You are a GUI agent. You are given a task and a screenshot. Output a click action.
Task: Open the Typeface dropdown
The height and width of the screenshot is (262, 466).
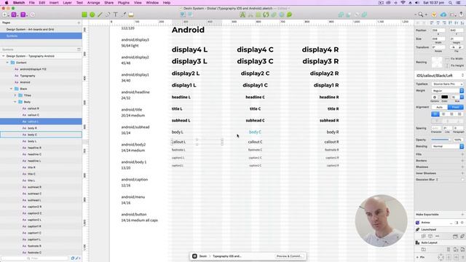447,84
